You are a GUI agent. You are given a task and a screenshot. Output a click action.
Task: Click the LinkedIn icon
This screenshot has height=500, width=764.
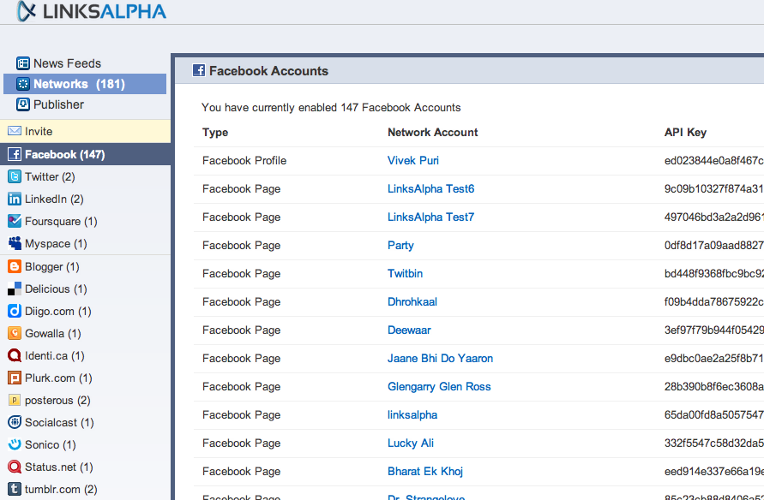15,199
